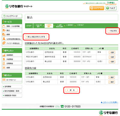
Task: Open the 投資信託 bar chart icon
Action: pyautogui.click(x=4, y=55)
